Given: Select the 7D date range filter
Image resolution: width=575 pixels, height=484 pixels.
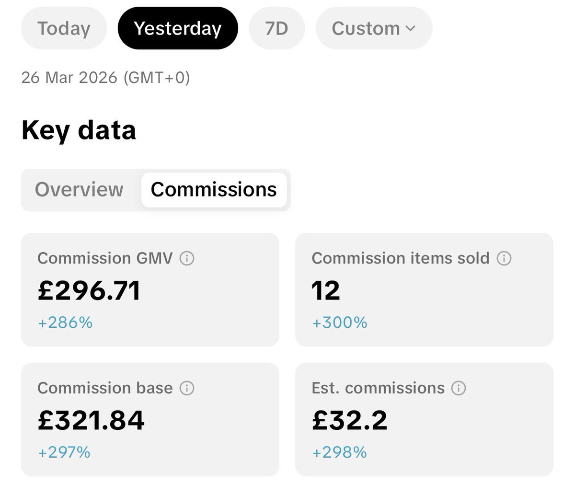Looking at the screenshot, I should click(x=276, y=29).
